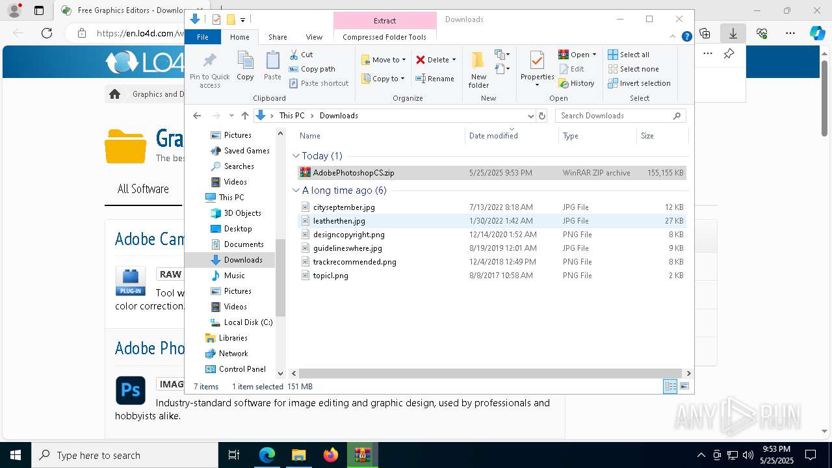Open the File tab in Explorer
Image resolution: width=832 pixels, height=468 pixels.
pyautogui.click(x=203, y=37)
